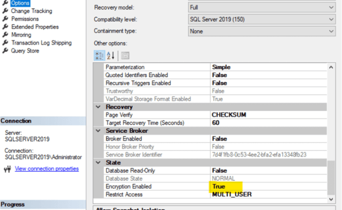Click the Progress section header
Screen dimensions: 342x210
coord(43,205)
